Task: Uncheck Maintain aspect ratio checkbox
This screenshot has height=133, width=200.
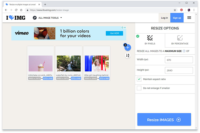Action: point(139,79)
